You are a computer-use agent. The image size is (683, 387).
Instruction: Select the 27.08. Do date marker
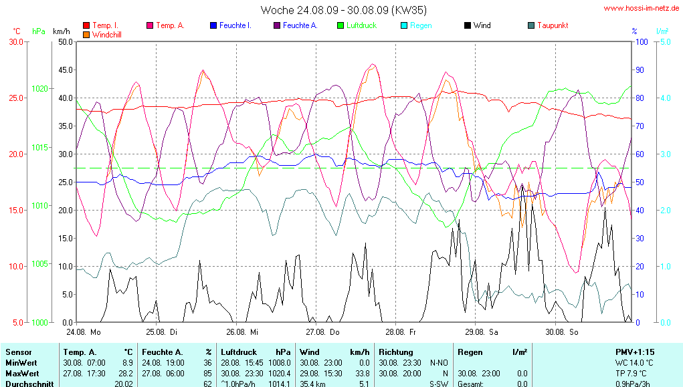point(323,332)
